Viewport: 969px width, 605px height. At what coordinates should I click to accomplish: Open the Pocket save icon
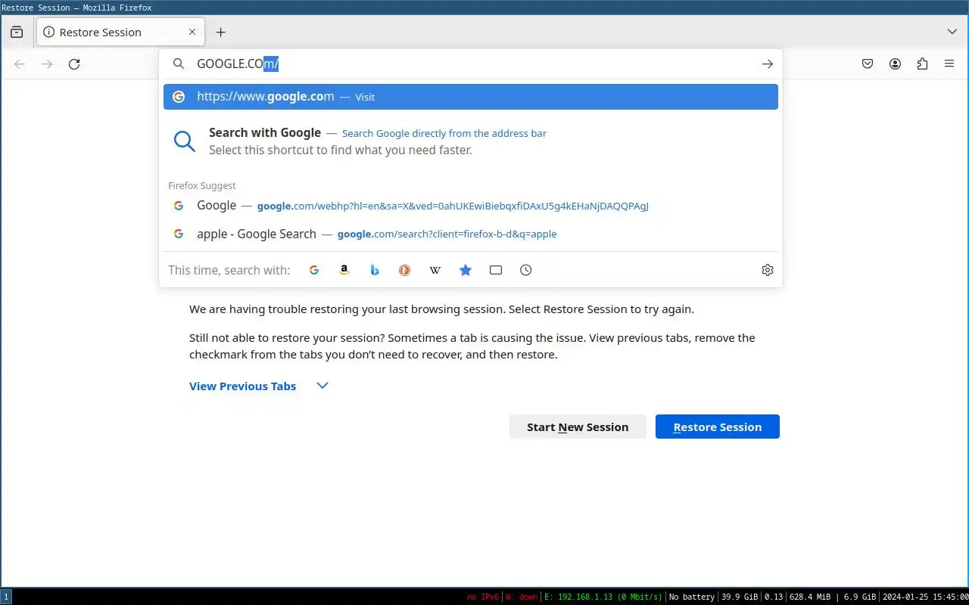[868, 64]
